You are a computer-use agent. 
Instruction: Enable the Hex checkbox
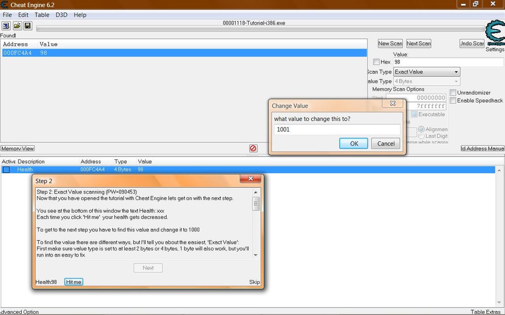[377, 62]
